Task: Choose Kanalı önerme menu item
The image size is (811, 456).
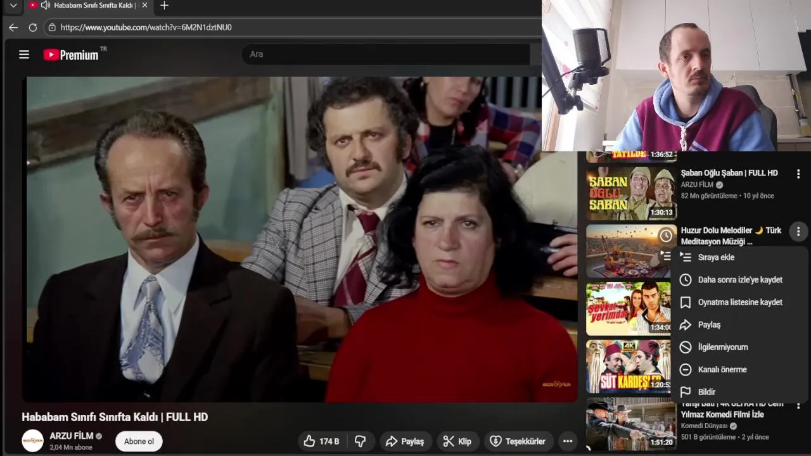Action: coord(740,370)
